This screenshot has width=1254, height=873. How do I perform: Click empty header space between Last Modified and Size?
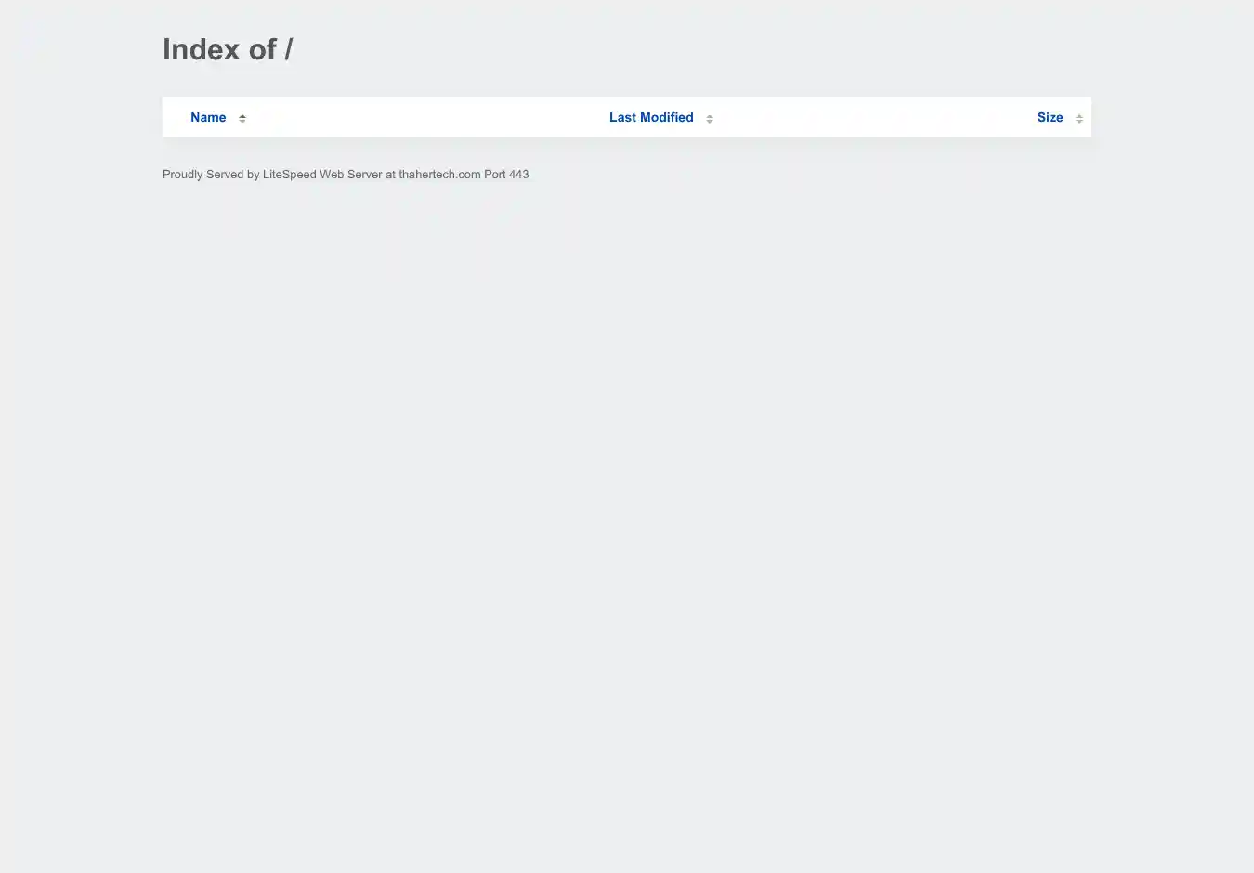pos(873,117)
